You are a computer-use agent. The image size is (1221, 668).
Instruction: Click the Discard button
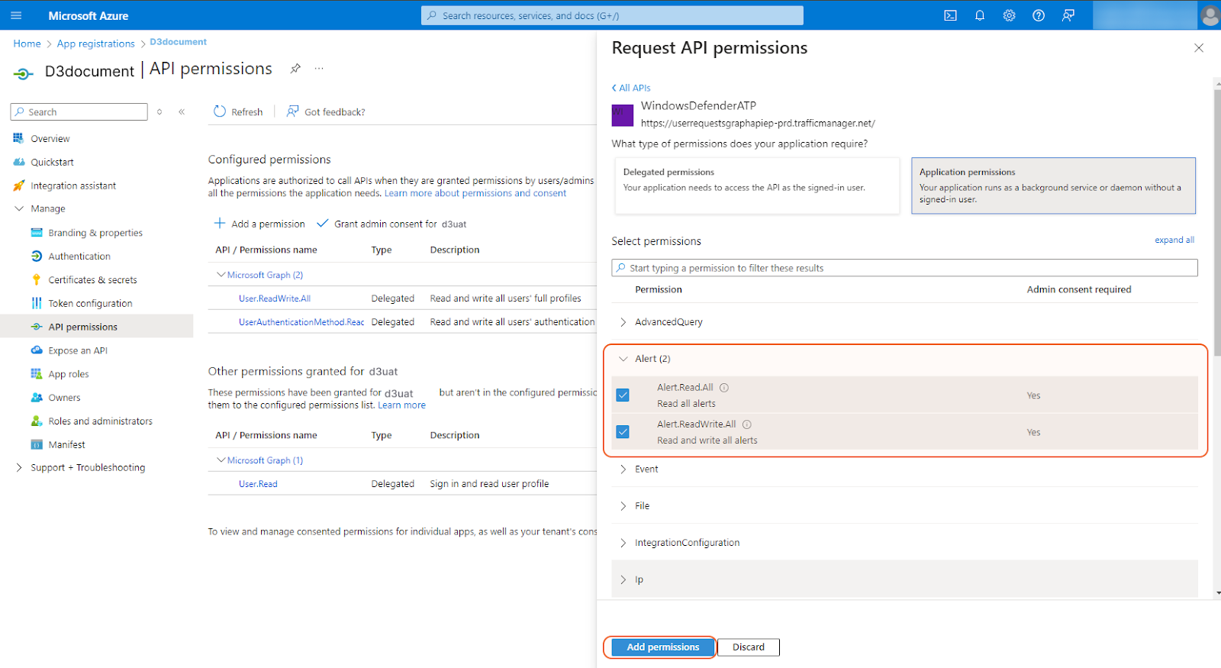pyautogui.click(x=748, y=647)
